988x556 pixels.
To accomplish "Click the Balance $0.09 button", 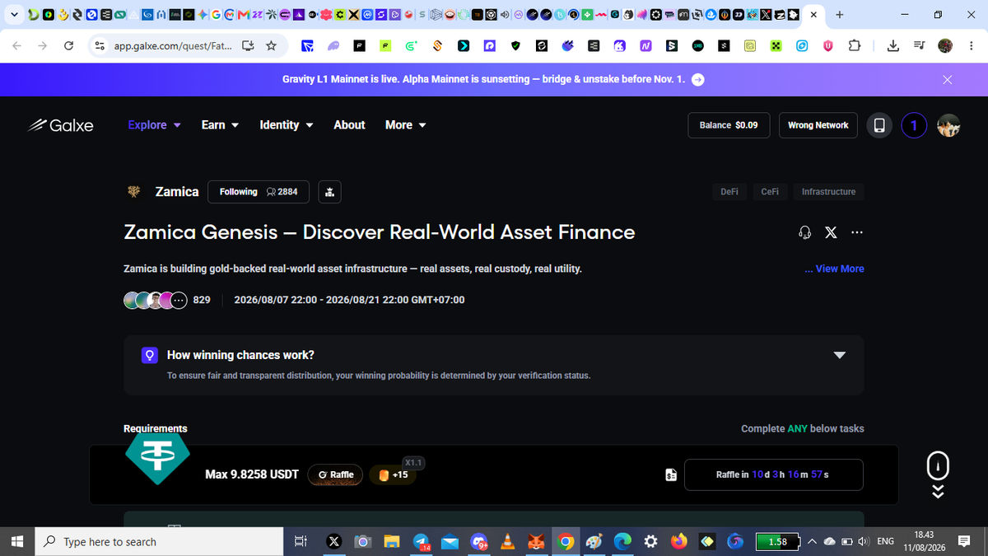I will pos(729,125).
